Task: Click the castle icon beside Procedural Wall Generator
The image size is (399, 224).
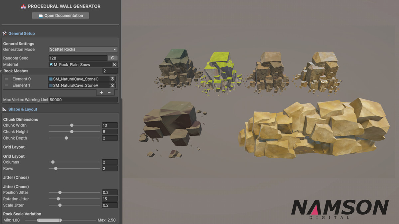Action: [x=23, y=6]
